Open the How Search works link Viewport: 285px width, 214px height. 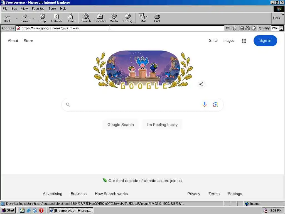[x=111, y=194]
